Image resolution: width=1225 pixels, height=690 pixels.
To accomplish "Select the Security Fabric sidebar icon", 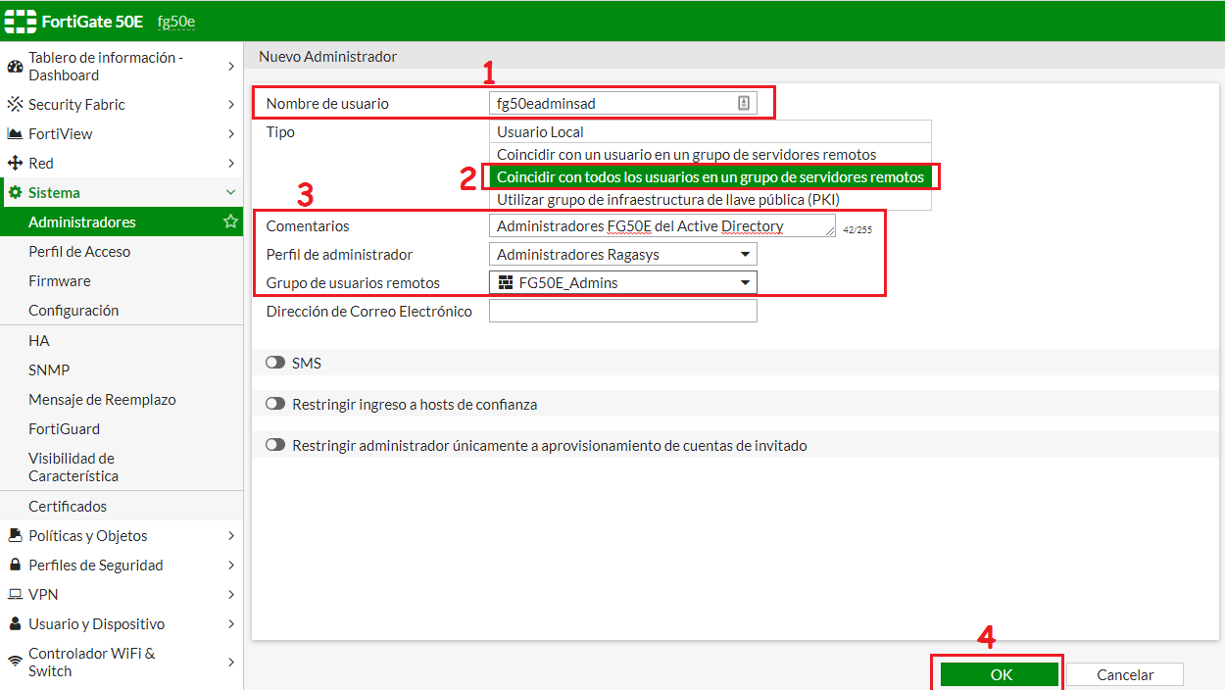I will [16, 104].
